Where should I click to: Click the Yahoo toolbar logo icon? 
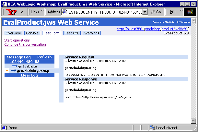11,12
